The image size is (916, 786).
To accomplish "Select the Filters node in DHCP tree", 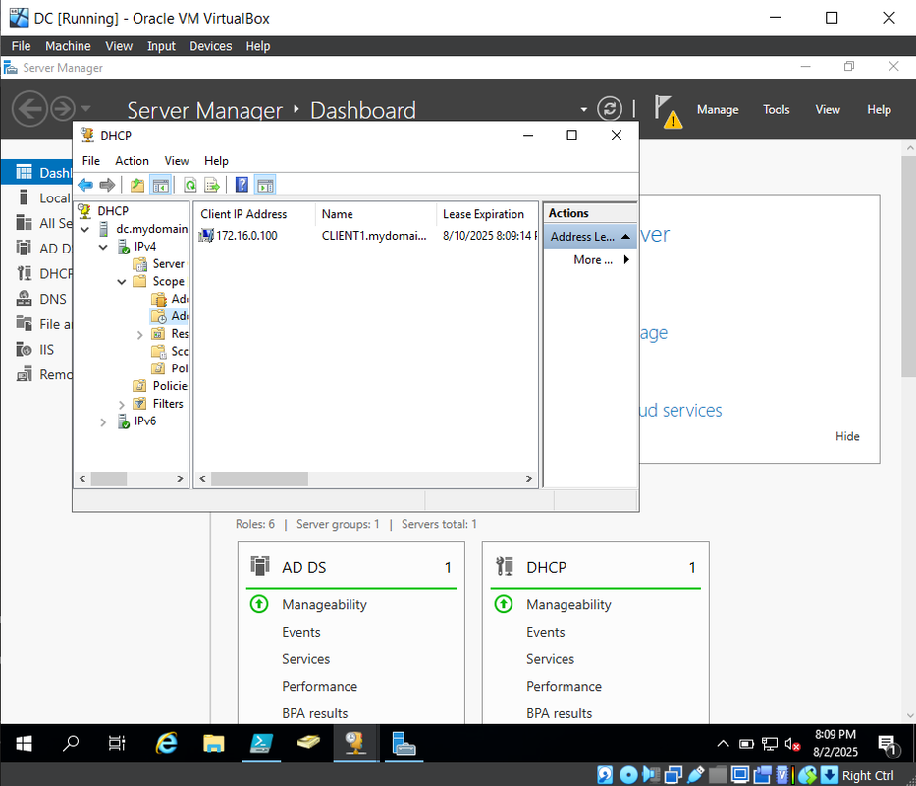I will [x=158, y=404].
